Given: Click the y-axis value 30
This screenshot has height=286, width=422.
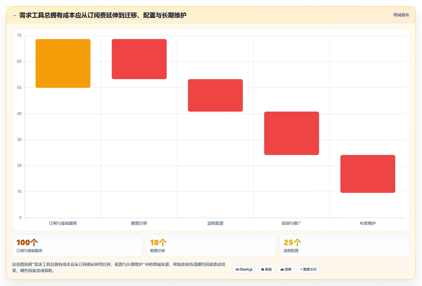Looking at the screenshot, I should 19,140.
